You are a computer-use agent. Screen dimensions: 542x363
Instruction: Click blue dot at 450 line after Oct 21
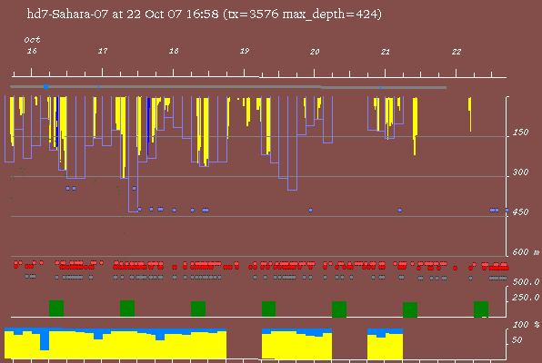click(x=399, y=210)
